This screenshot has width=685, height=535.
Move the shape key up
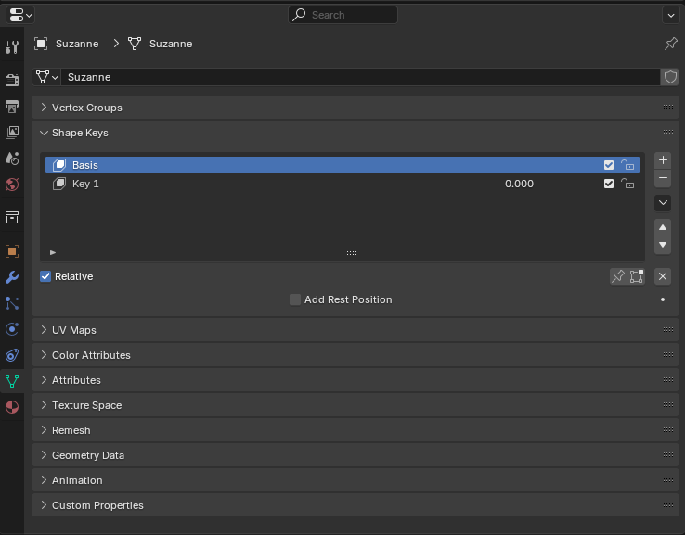pos(663,227)
